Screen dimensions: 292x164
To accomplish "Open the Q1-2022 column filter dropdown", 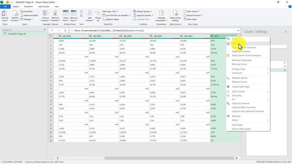I will pyautogui.click(x=208, y=36).
